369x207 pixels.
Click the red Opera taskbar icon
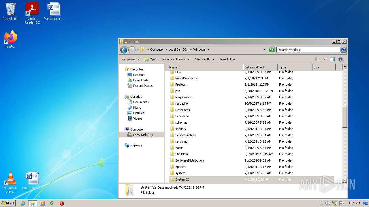pos(62,203)
